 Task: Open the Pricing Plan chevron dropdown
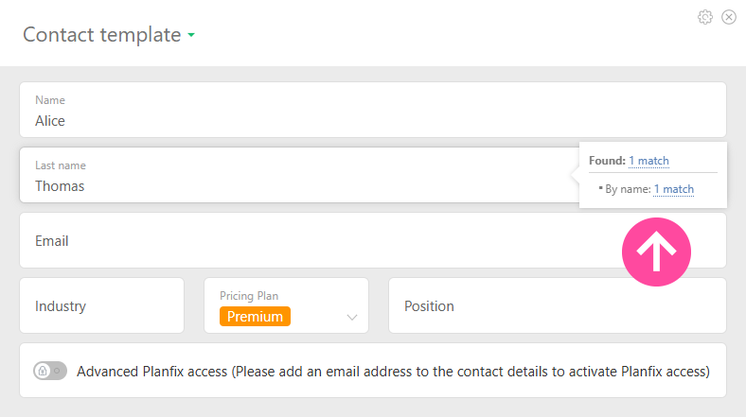coord(352,317)
